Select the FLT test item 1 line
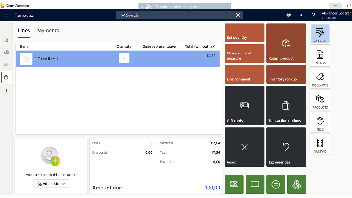This screenshot has width=352, height=198. [118, 59]
